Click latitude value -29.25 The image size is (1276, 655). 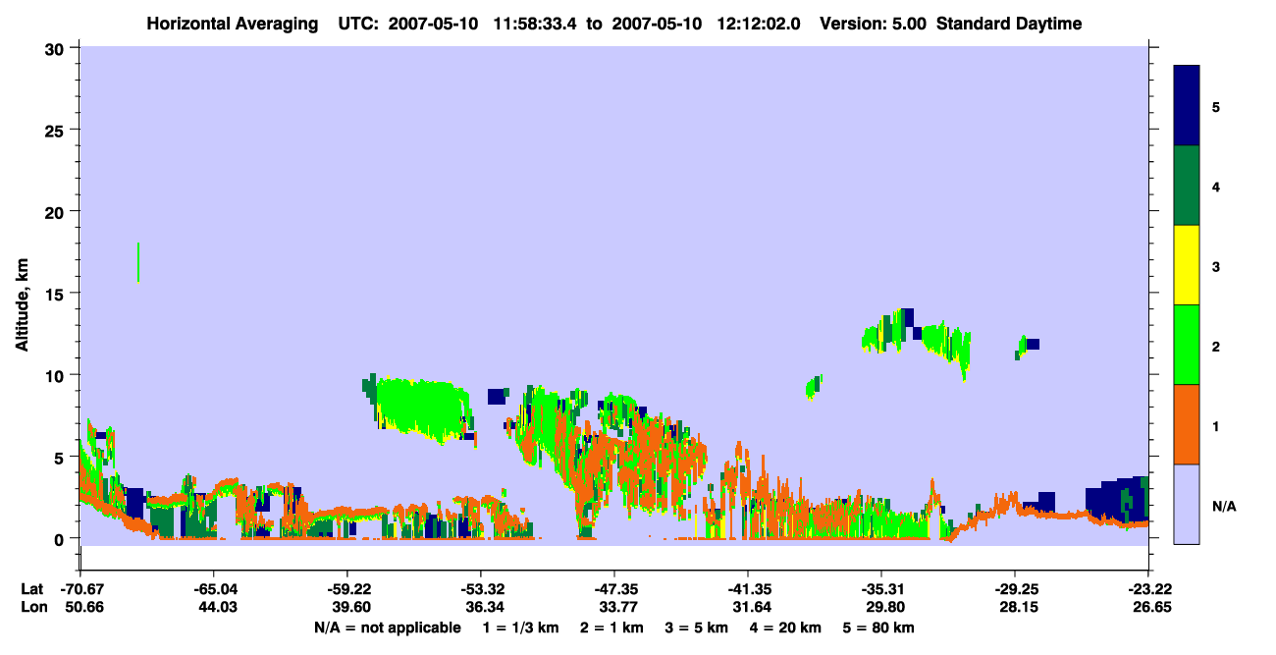click(1015, 589)
